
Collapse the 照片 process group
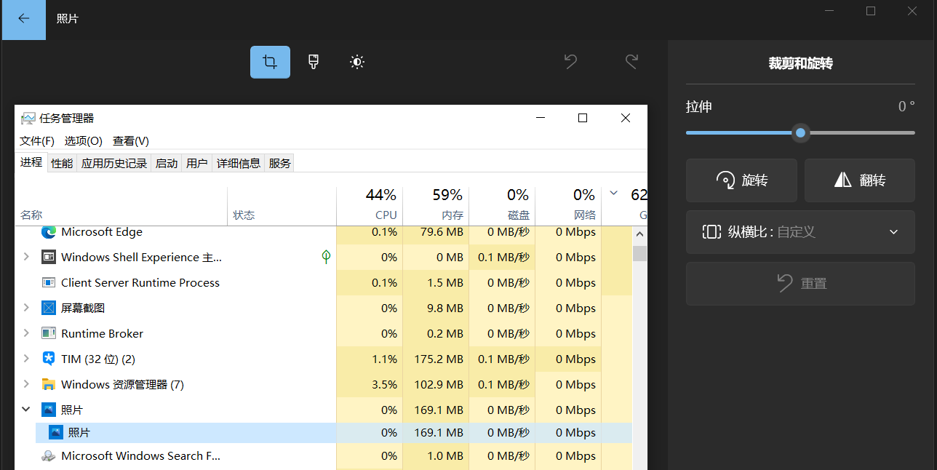click(x=26, y=410)
